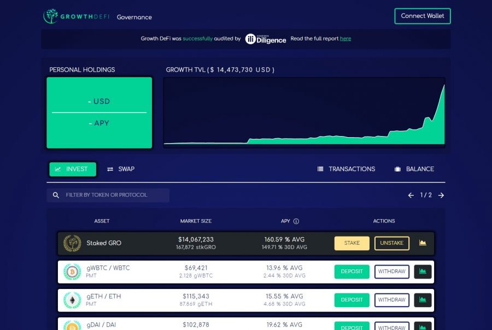Switch to the Swap tab

(x=121, y=169)
